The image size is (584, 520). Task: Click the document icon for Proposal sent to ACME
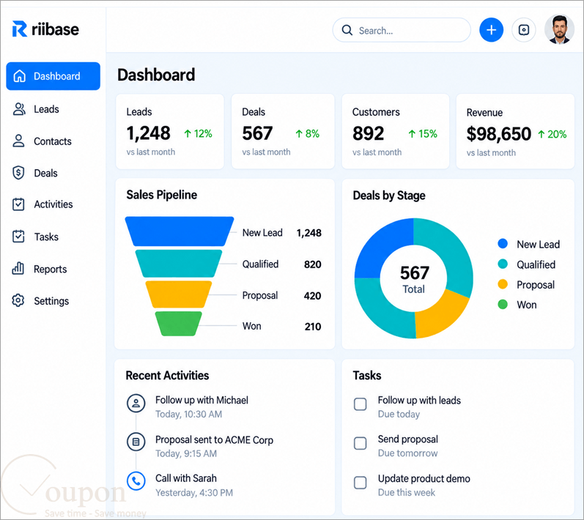pyautogui.click(x=136, y=442)
